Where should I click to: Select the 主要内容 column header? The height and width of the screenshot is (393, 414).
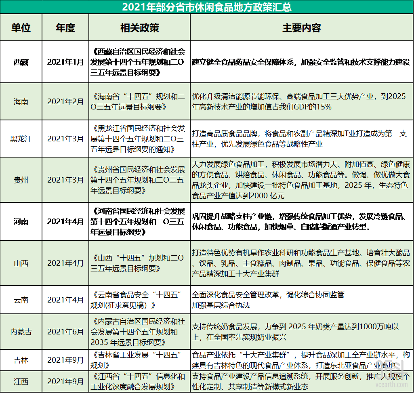coord(302,27)
